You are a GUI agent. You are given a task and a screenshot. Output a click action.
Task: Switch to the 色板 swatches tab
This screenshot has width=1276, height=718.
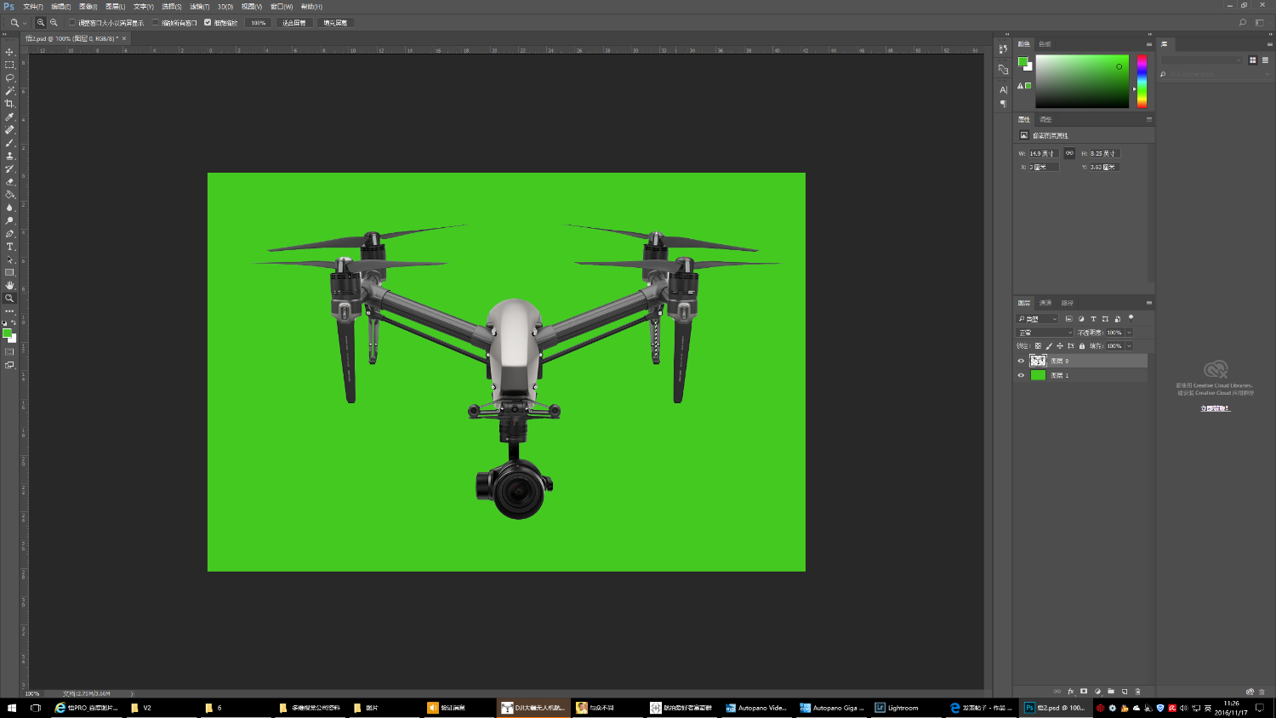[x=1045, y=44]
